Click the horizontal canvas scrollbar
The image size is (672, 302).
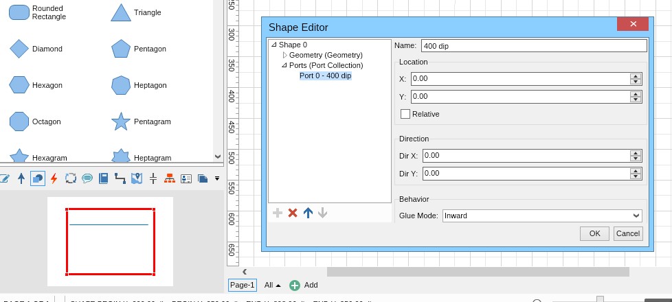481,272
